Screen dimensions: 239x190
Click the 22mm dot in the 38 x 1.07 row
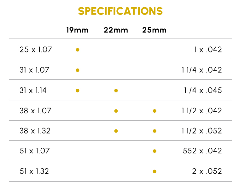click(x=116, y=111)
